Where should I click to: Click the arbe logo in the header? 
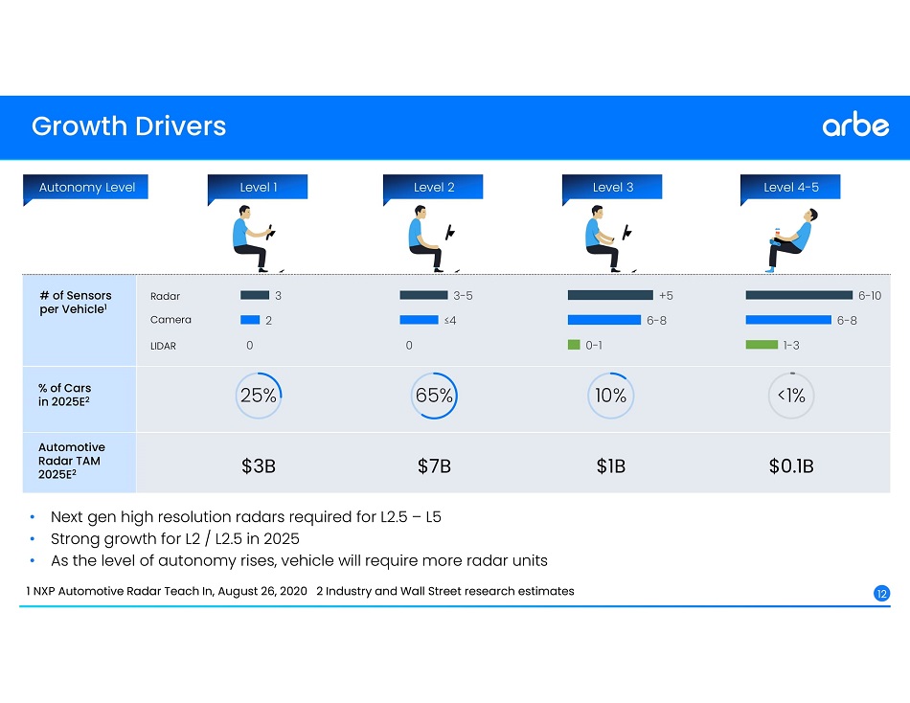(x=854, y=126)
